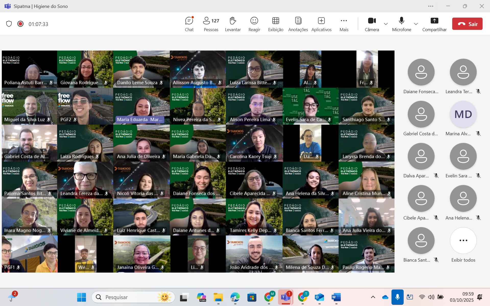Open the title bar ellipsis menu
490x306 pixels.
coord(431,6)
